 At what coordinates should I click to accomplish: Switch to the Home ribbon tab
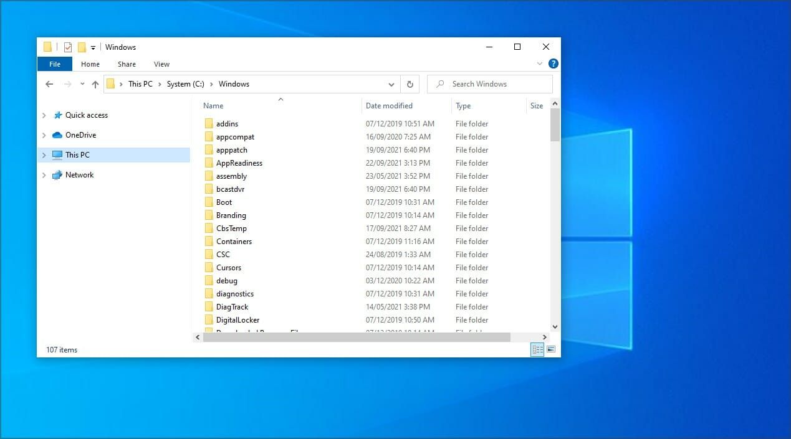pyautogui.click(x=90, y=64)
